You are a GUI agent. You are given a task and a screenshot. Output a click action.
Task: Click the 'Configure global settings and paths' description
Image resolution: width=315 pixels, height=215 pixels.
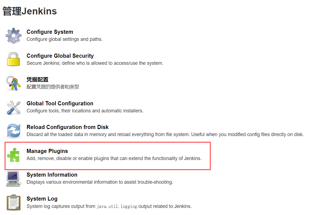point(65,39)
